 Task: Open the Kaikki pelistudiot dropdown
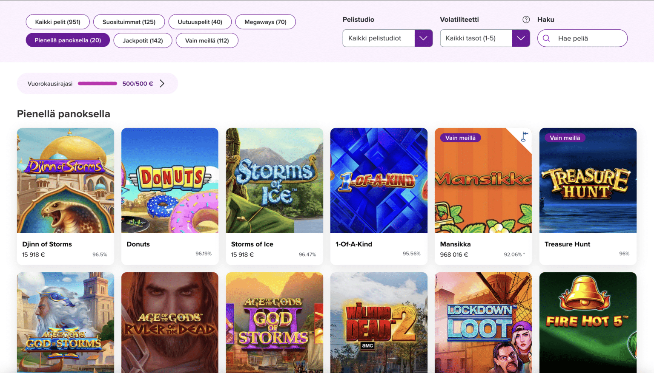(387, 38)
